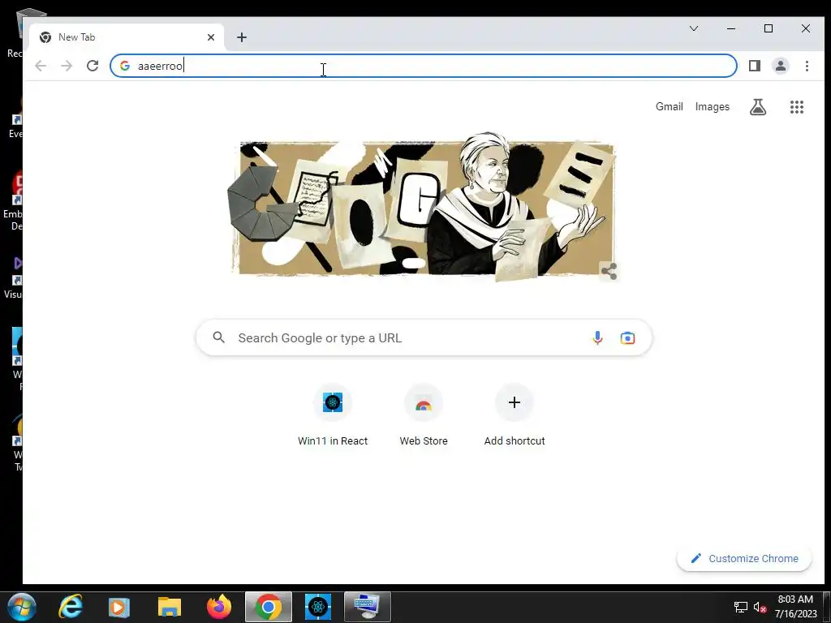The image size is (831, 623).
Task: Open the Gmail link
Action: coord(669,106)
